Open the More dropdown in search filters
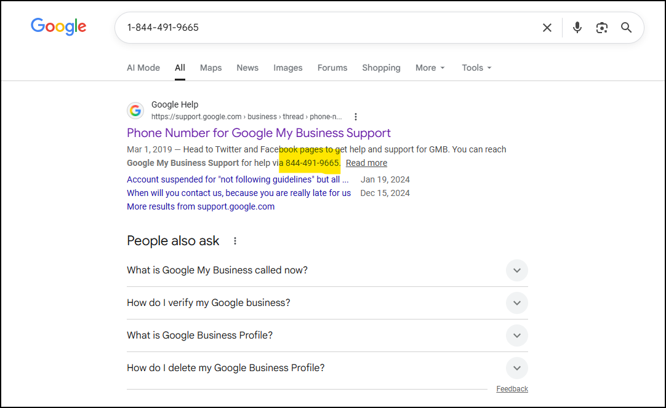The height and width of the screenshot is (408, 666). [430, 68]
